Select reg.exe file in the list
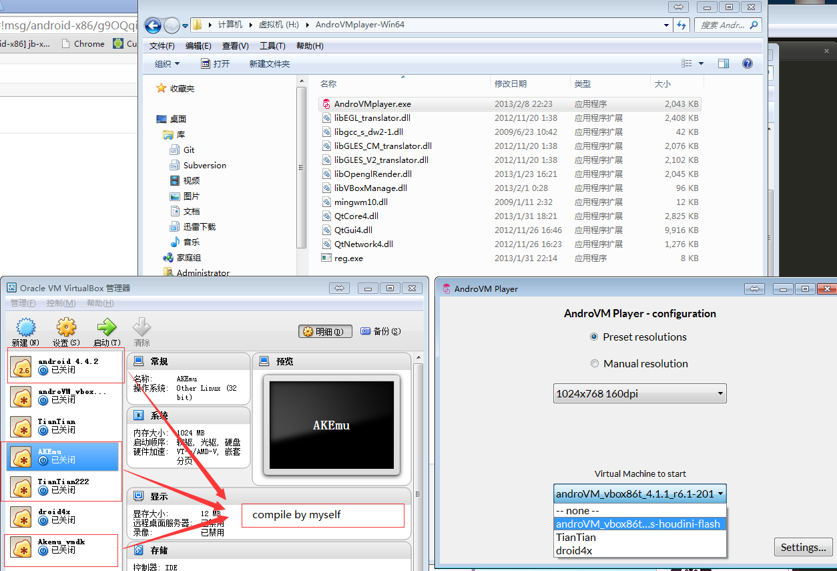This screenshot has width=837, height=571. click(511, 258)
